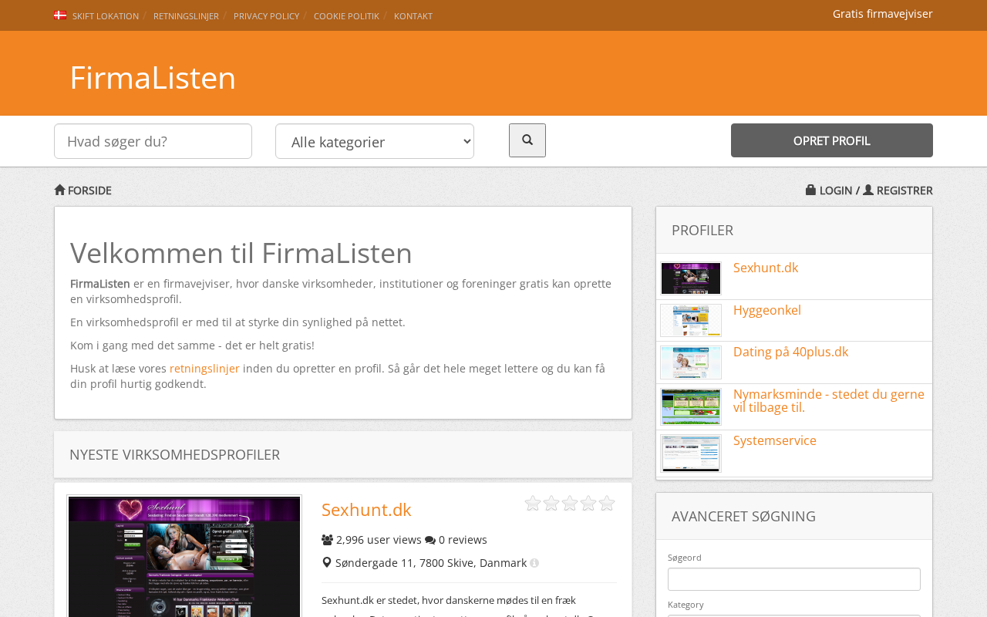Image resolution: width=987 pixels, height=617 pixels.
Task: Follow the retningslinjer link in welcome text
Action: click(204, 369)
